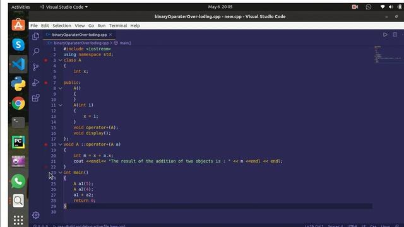Viewport: 404px width, 227px height.
Task: Open the Terminal from the dock
Action: coord(18,122)
